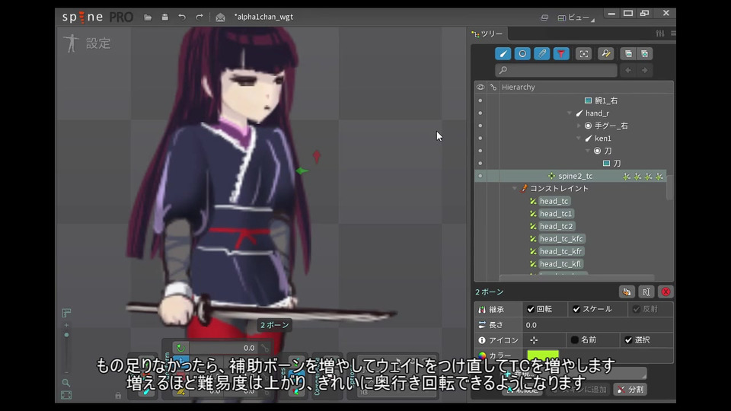Toggle attachments filter paperclip icon
731x411 pixels.
point(541,53)
